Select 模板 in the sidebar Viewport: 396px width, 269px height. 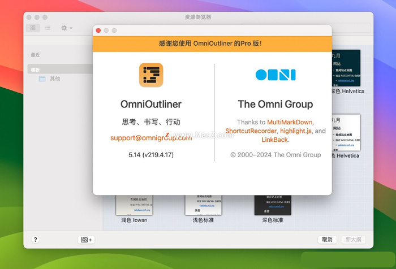60,69
